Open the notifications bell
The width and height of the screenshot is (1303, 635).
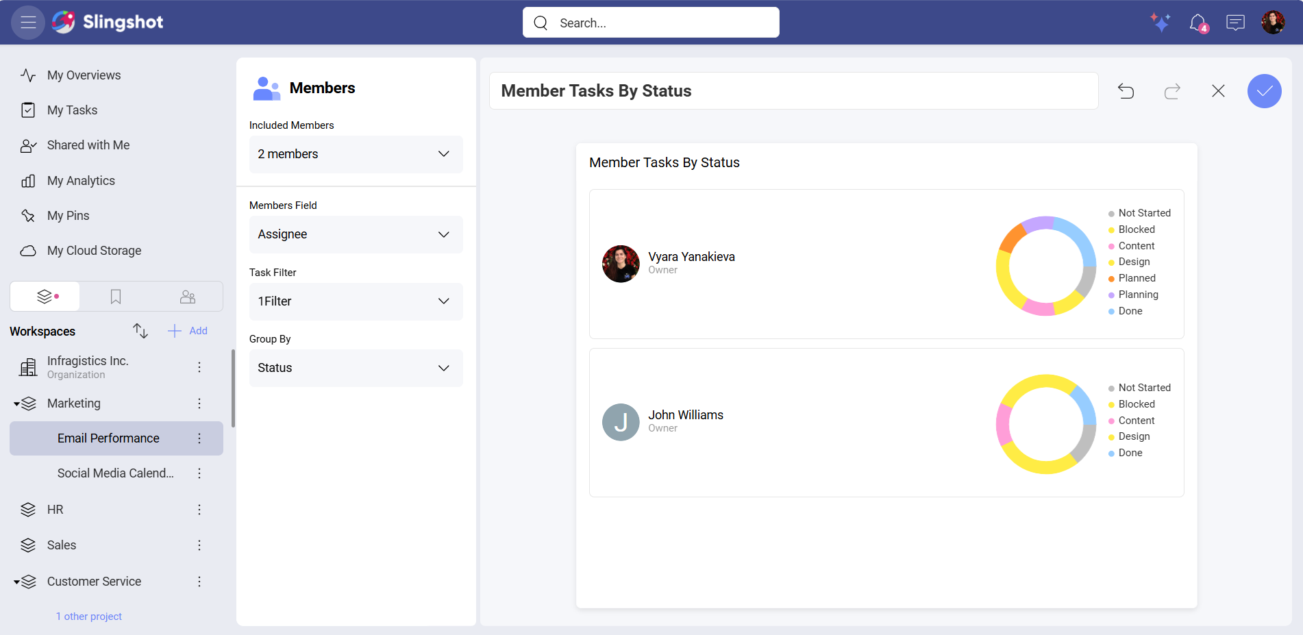[x=1197, y=23]
